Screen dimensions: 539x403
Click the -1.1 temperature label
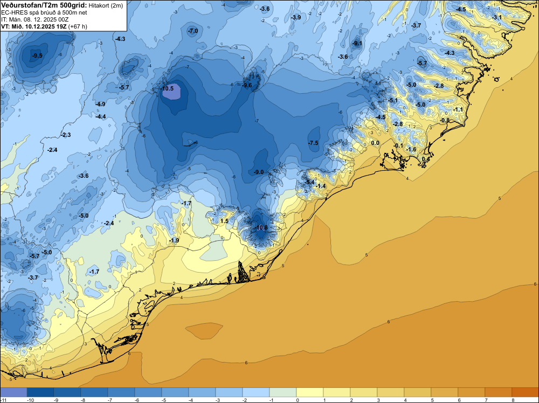click(x=458, y=109)
